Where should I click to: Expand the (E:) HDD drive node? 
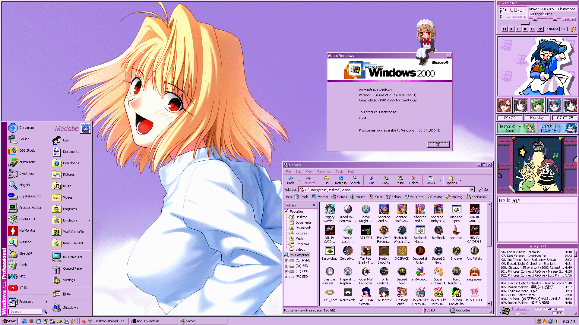pyautogui.click(x=286, y=271)
